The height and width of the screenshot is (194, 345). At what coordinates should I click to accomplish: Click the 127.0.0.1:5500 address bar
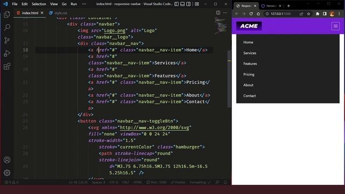click(x=281, y=13)
